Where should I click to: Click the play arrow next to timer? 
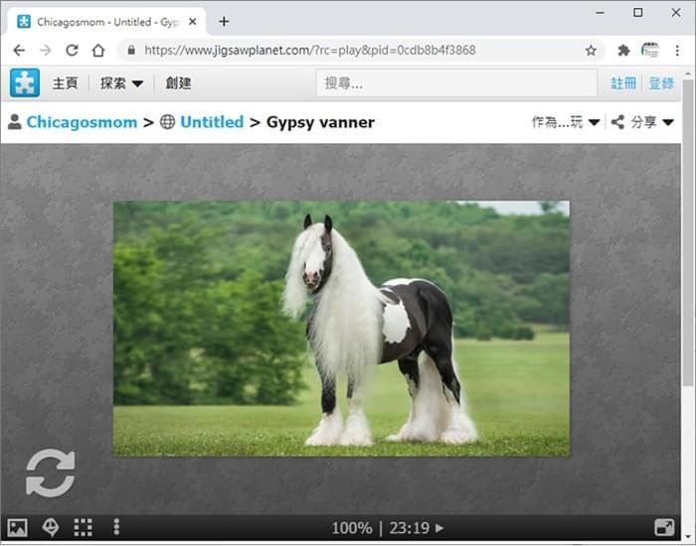(439, 528)
